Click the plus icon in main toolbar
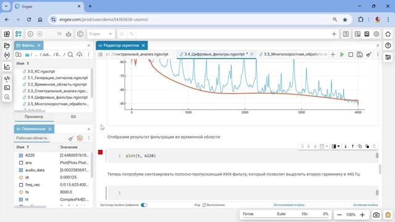The height and width of the screenshot is (222, 395). 334,34
